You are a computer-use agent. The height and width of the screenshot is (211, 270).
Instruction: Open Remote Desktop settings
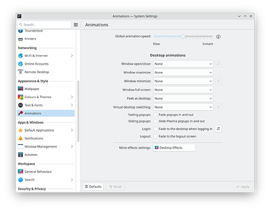[x=46, y=72]
